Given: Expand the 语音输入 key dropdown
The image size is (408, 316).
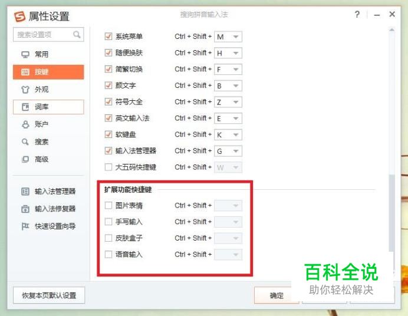Looking at the screenshot, I should tap(228, 255).
